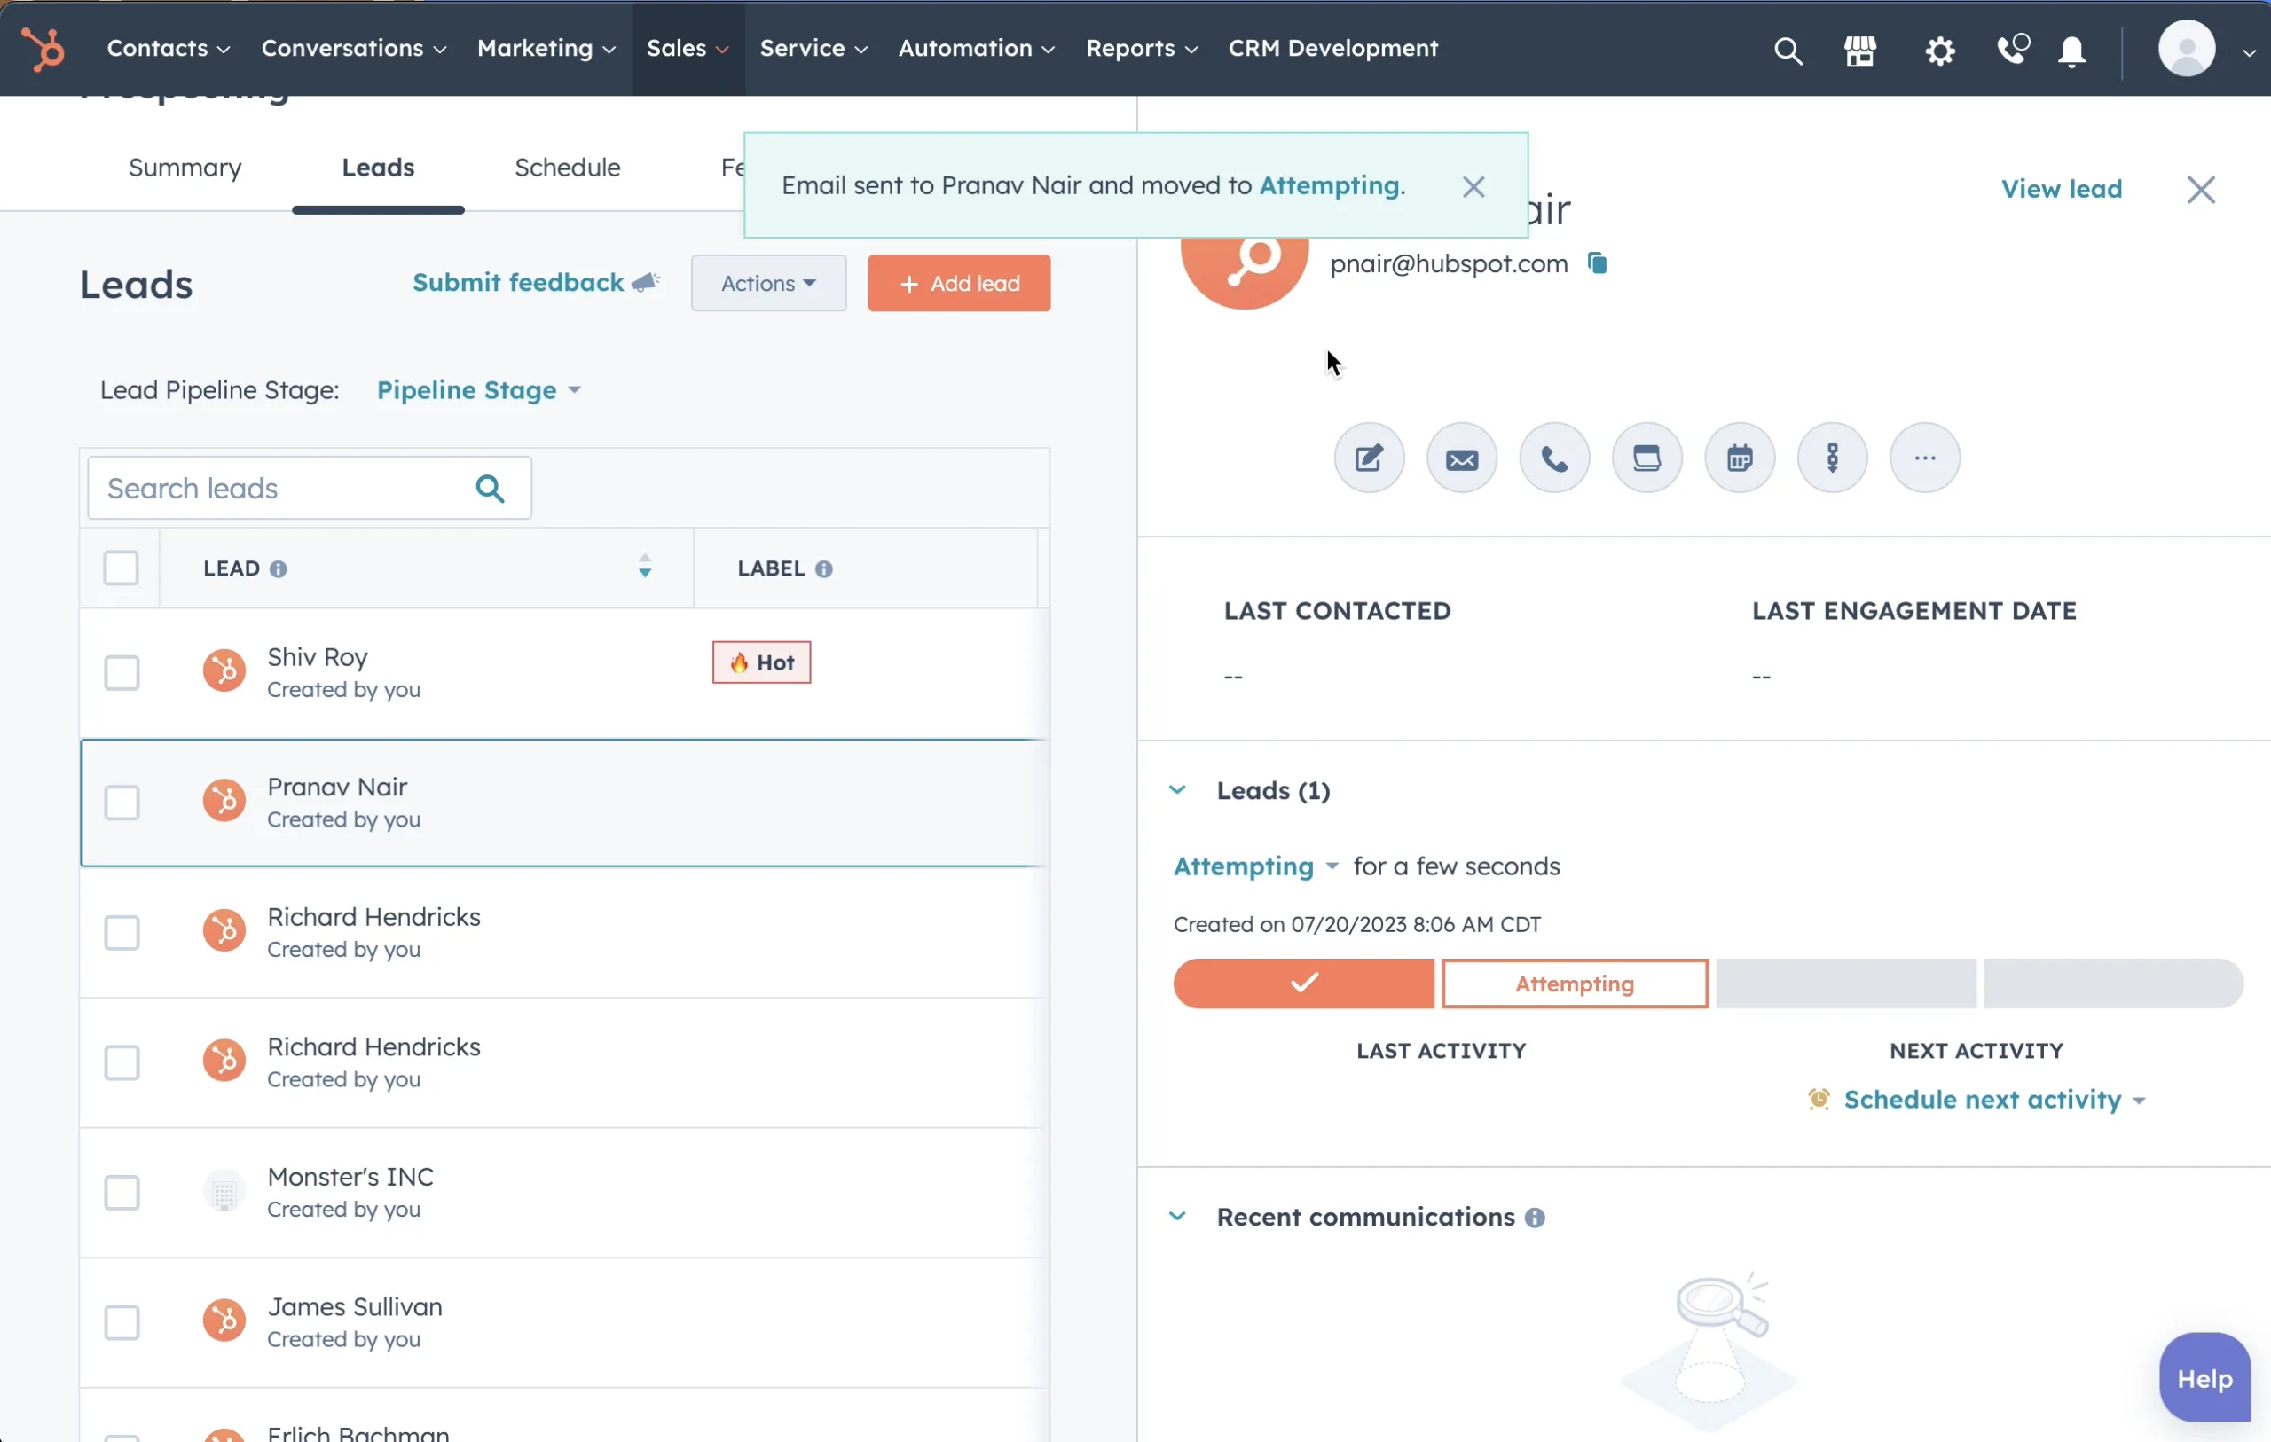
Task: Click the phone call action icon
Action: 1554,459
